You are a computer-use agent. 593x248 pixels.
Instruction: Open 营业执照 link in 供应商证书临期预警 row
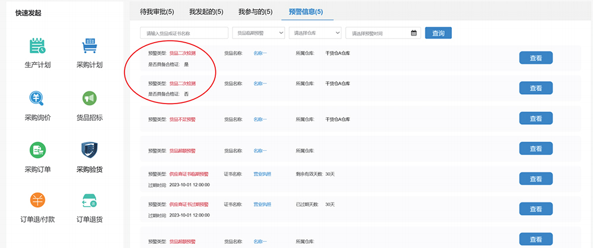[262, 174]
